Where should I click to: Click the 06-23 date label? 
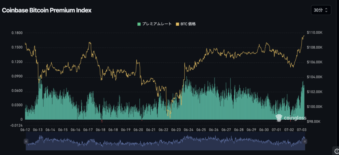(176, 130)
